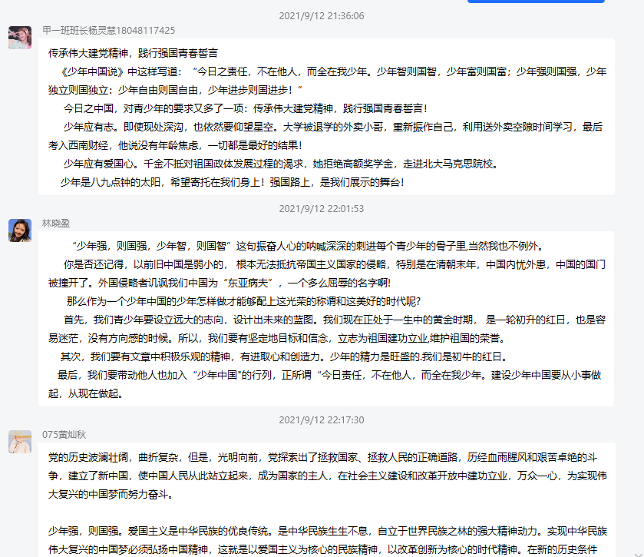Click title line 传承伟大建党精神，践行强国青春誓言
This screenshot has width=644, height=557.
(133, 54)
